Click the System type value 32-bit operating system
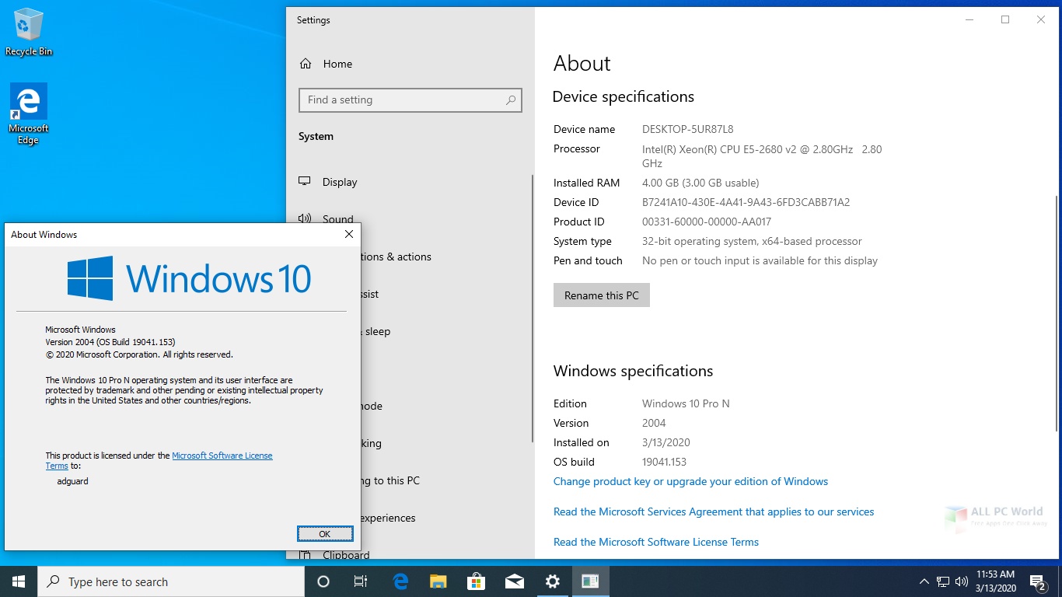Screen dimensions: 1062x597 coord(752,241)
